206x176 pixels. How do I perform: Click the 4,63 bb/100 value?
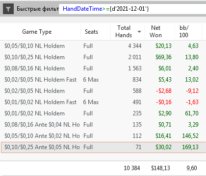tap(193, 46)
